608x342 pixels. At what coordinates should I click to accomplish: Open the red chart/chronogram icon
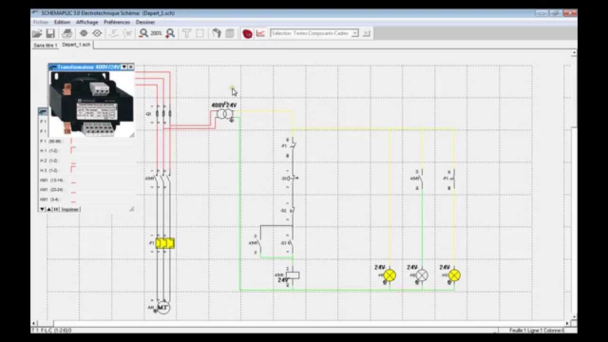coord(260,33)
